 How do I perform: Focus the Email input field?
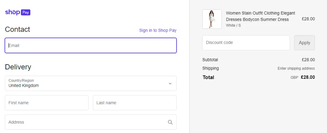click(x=91, y=45)
